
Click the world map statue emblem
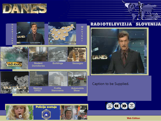(142, 11)
